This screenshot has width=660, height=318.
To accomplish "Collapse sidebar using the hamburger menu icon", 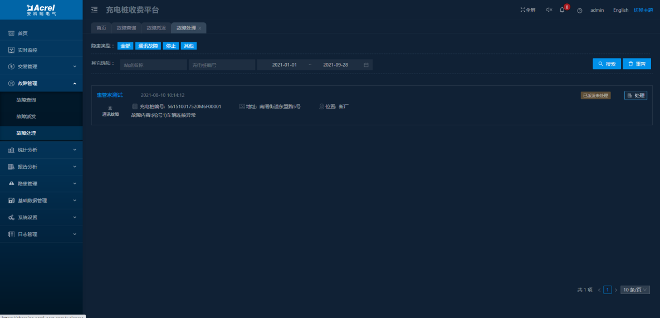I will tap(94, 10).
